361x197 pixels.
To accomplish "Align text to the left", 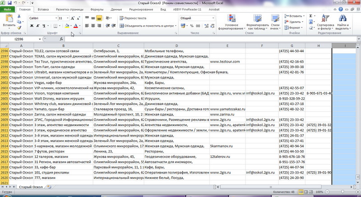I will click(87, 26).
